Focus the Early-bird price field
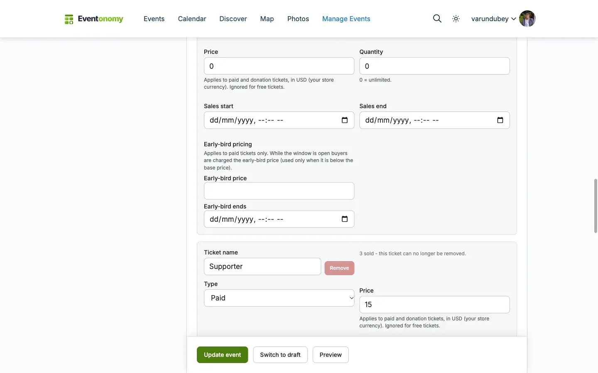 [279, 191]
